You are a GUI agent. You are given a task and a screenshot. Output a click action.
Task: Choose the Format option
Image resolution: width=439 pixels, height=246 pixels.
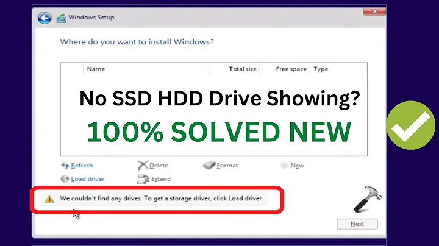(x=227, y=166)
